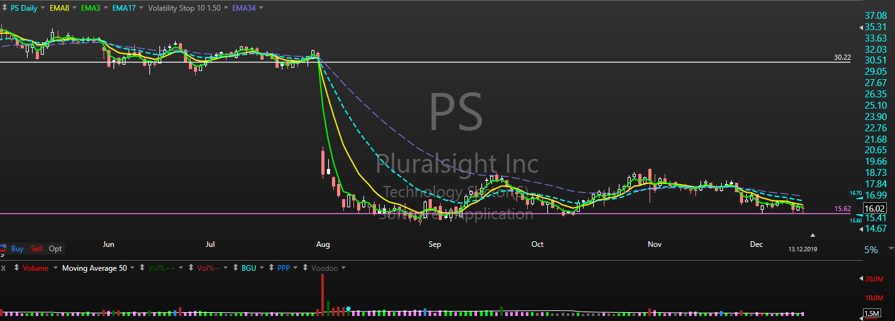
Task: Open the EMA8 dropdown arrow
Action: pyautogui.click(x=73, y=9)
